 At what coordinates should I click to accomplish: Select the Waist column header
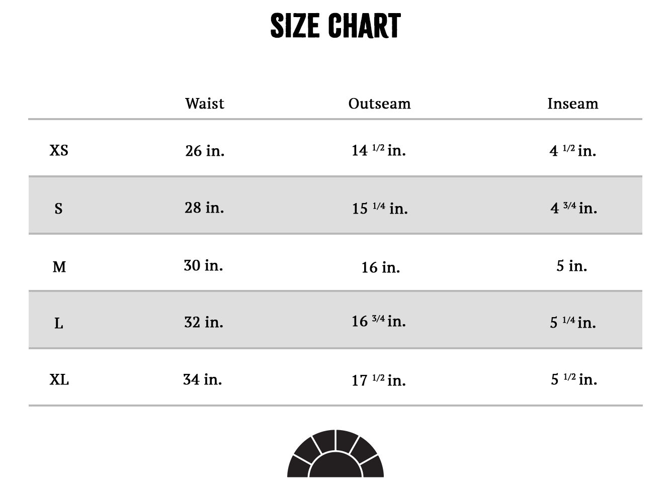[x=204, y=104]
